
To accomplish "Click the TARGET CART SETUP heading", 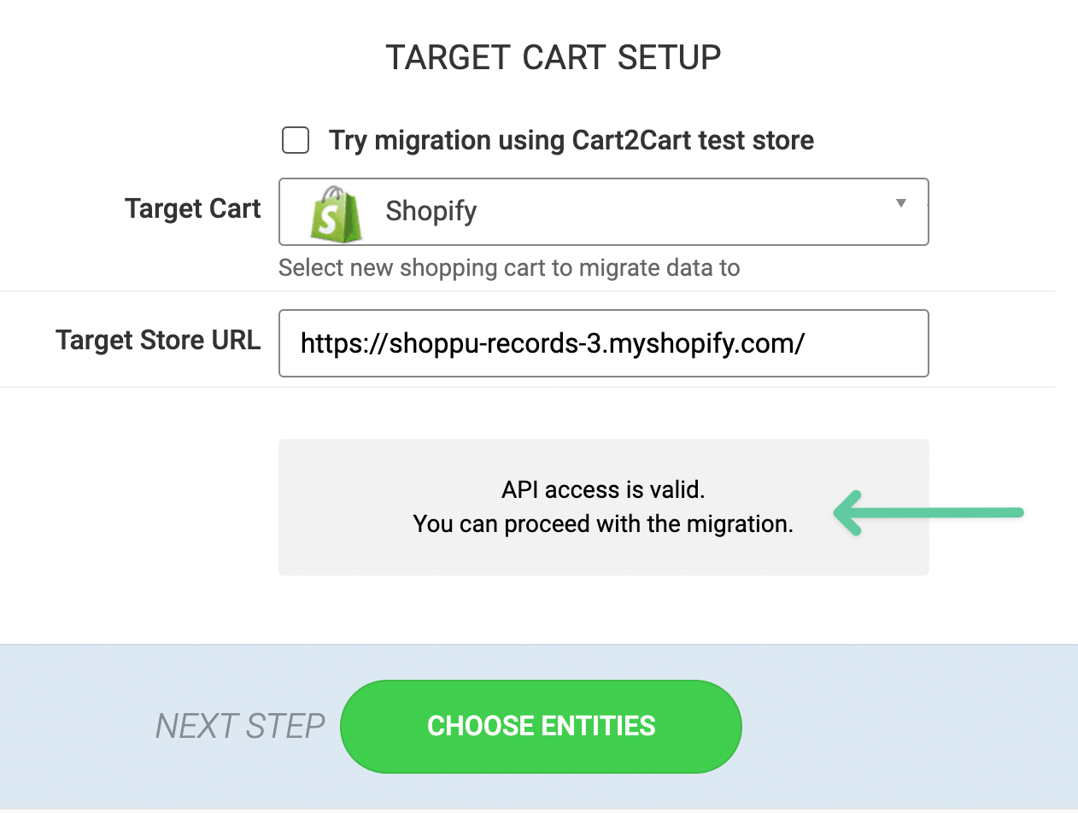I will (554, 56).
